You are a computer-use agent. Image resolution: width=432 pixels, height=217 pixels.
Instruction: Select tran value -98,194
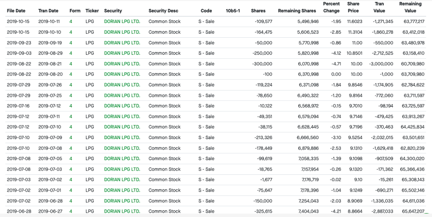click(385, 106)
